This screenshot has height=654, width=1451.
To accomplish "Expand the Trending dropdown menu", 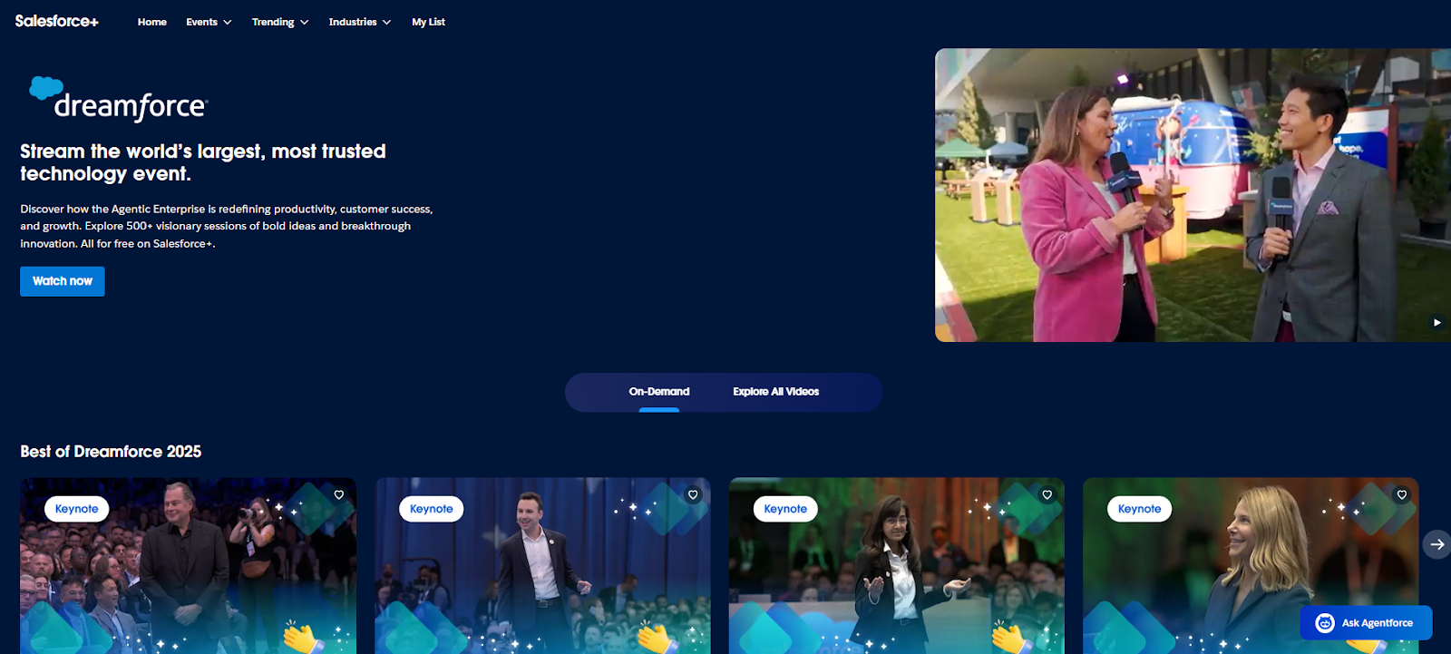I will pos(280,22).
